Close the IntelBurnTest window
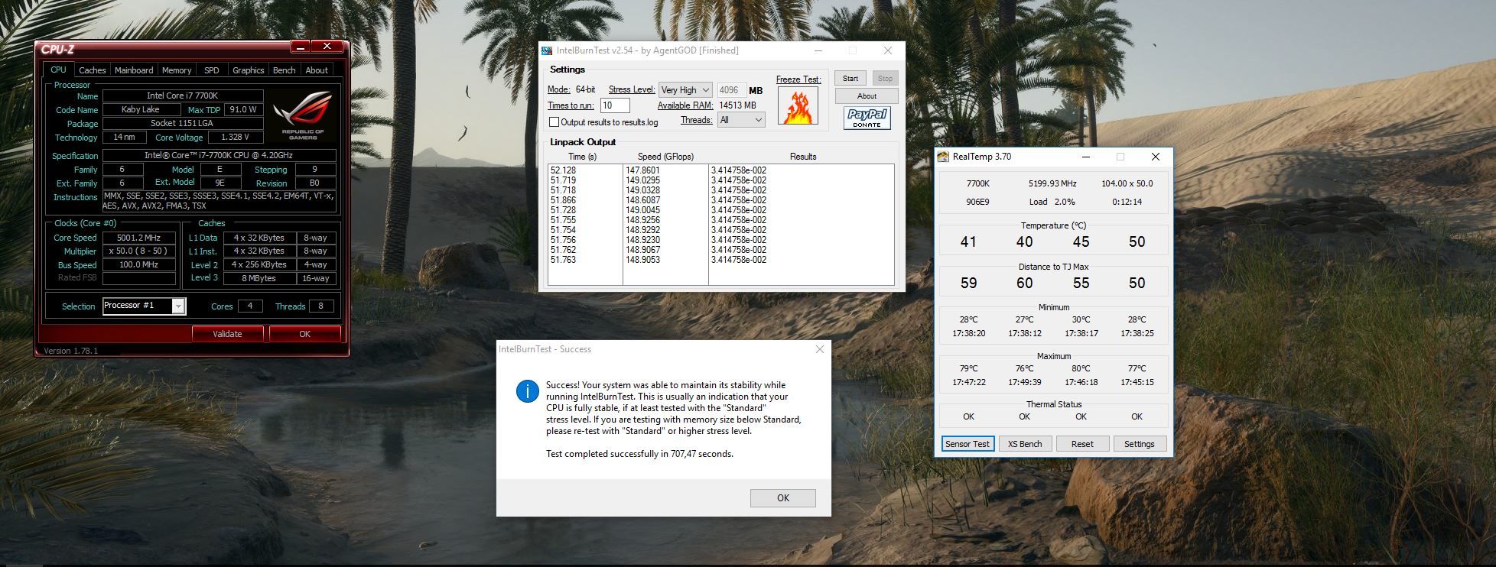Screen dimensions: 1496x567 887,50
